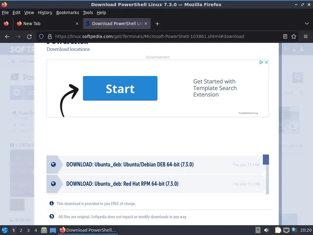The width and height of the screenshot is (313, 235).
Task: Click the globe icon beside Ubuntu/Debian DEB download
Action: (x=53, y=164)
